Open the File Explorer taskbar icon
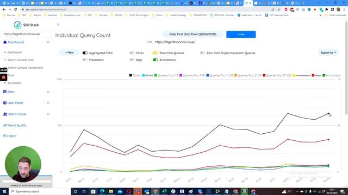 111,191
